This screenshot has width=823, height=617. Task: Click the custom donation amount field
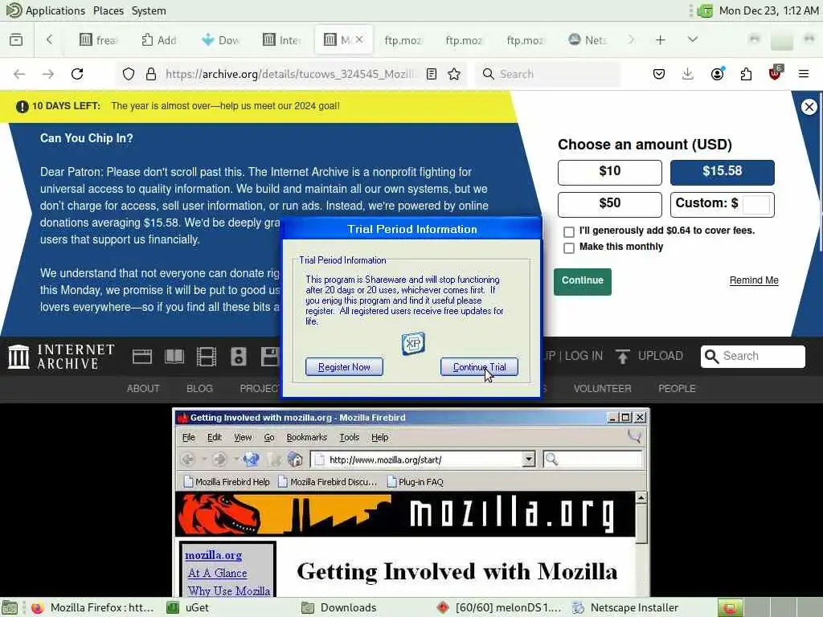(756, 204)
